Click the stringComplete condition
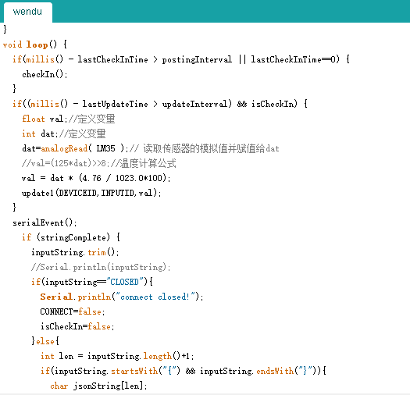The image size is (410, 395). 73,237
